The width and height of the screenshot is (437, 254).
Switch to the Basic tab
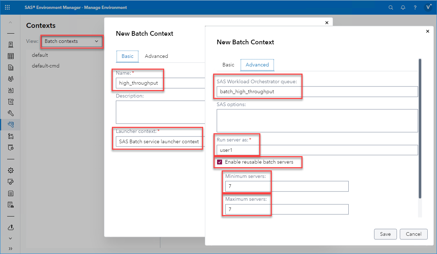point(228,65)
